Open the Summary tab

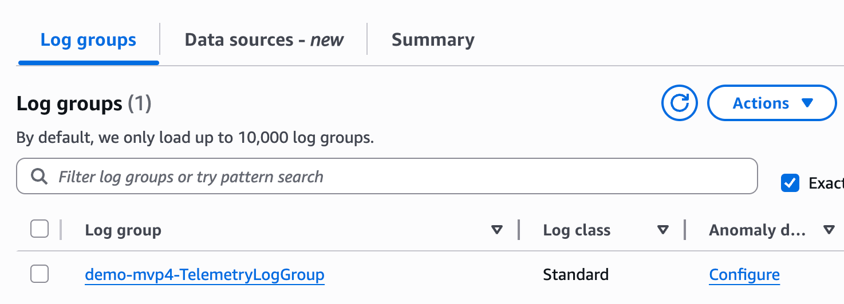tap(433, 40)
